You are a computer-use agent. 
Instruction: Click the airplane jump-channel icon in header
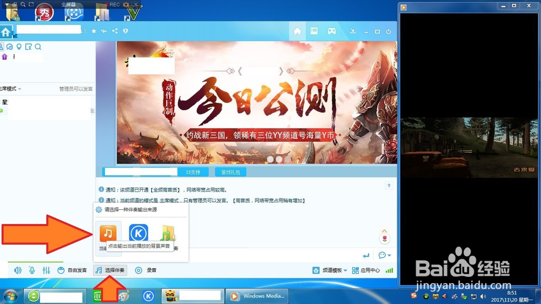pyautogui.click(x=104, y=31)
